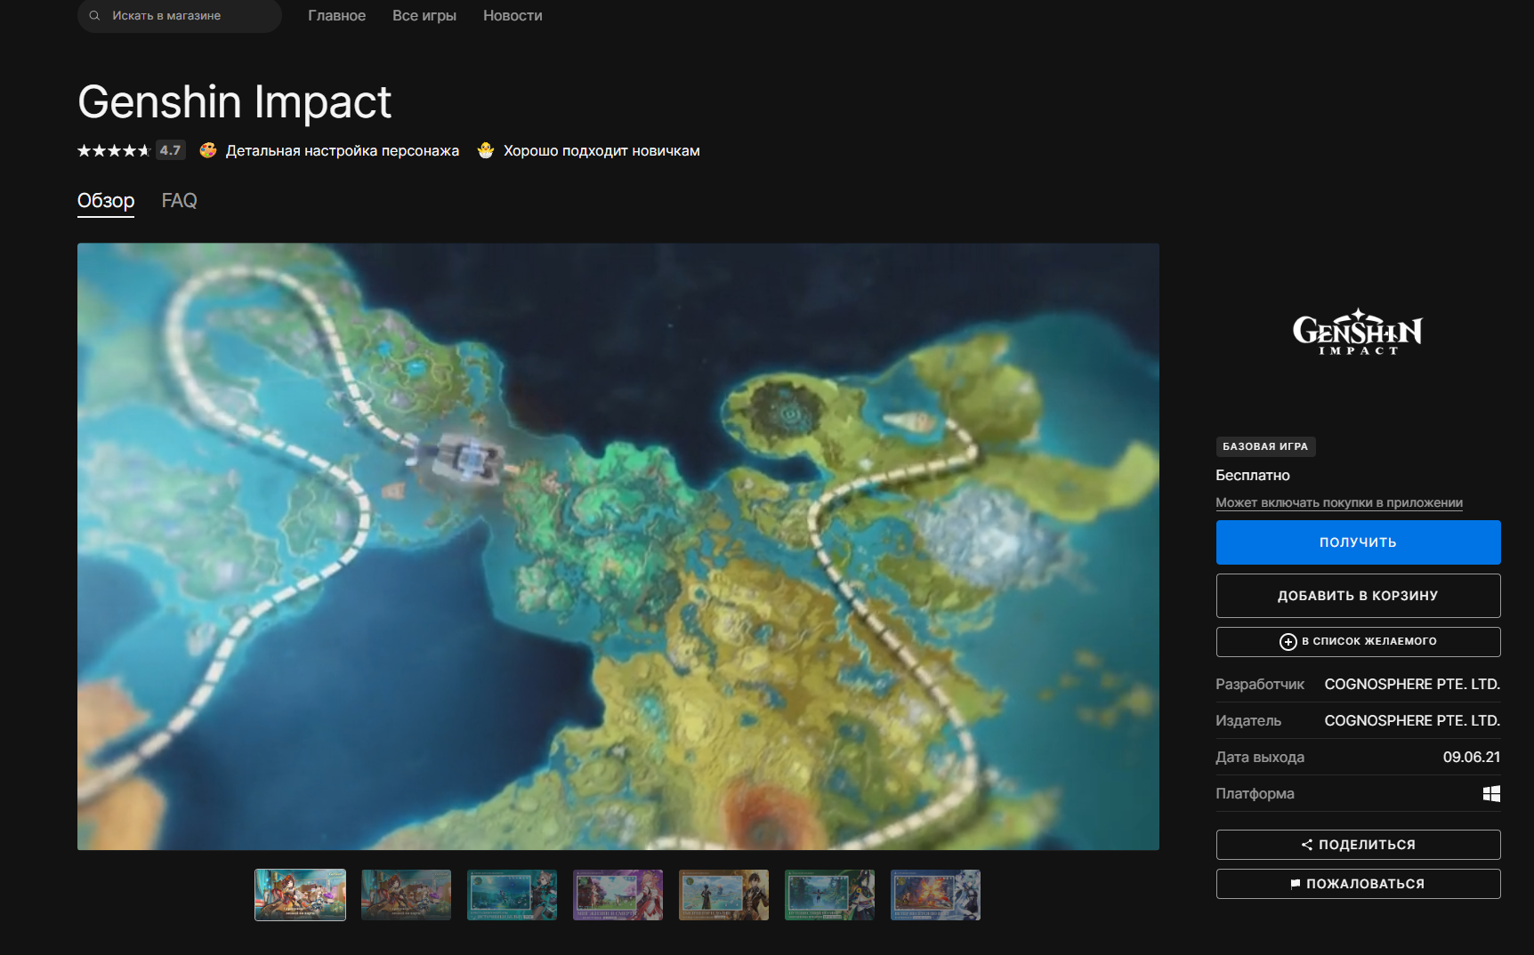Switch to the Обзор tab
This screenshot has height=955, width=1534.
(106, 201)
